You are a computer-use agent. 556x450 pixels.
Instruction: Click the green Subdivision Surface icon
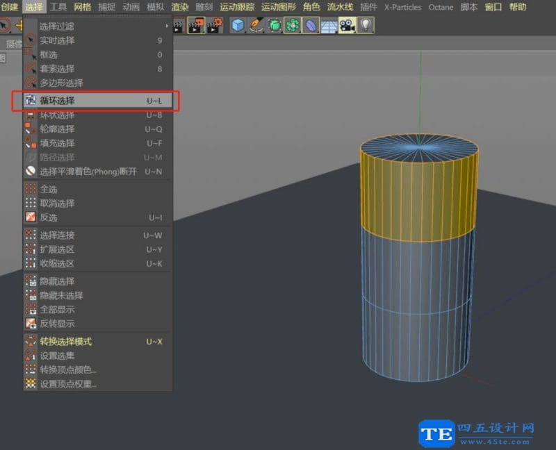(x=275, y=24)
